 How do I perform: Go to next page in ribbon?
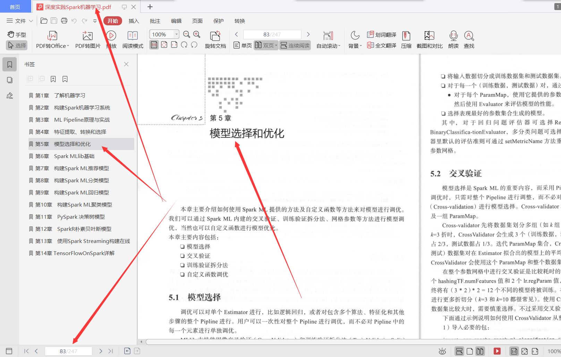pos(308,34)
